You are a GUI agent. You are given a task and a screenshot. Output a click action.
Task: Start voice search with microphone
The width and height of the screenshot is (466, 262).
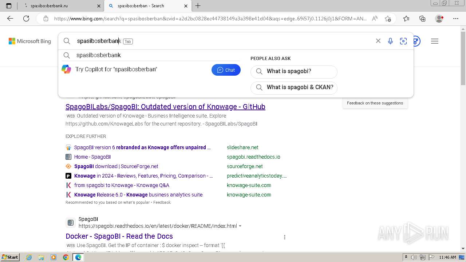pyautogui.click(x=390, y=41)
